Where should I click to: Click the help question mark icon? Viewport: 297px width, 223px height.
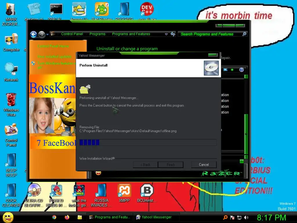(x=242, y=70)
